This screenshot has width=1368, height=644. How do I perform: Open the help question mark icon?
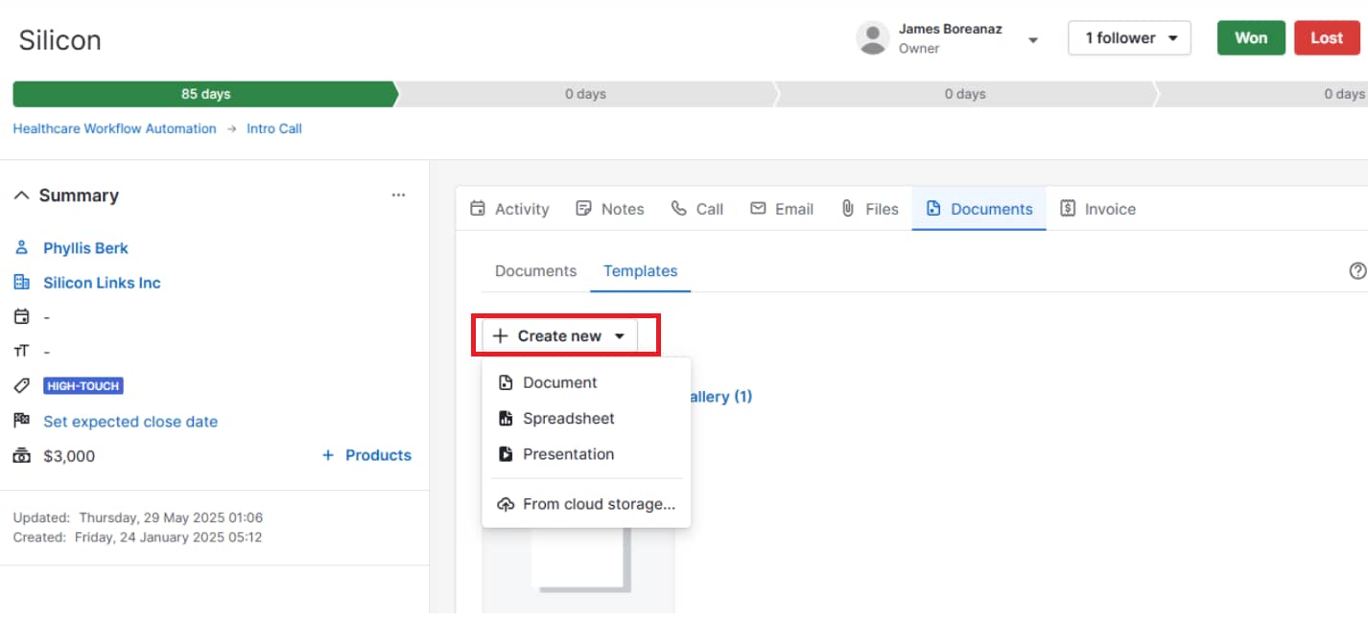pos(1356,270)
